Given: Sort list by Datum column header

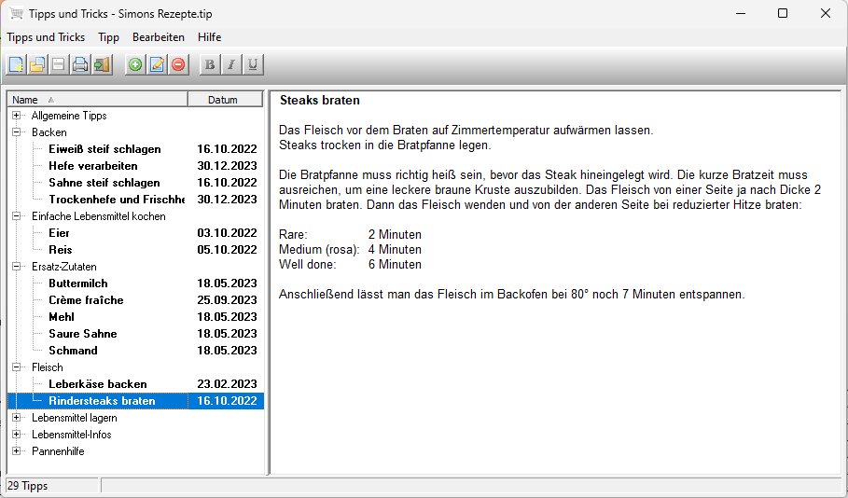Looking at the screenshot, I should [x=223, y=100].
